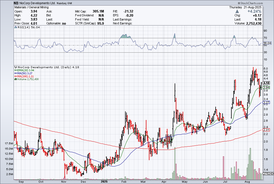Click the Prev Close value 4.01
This screenshot has width=274, height=184.
click(x=34, y=24)
